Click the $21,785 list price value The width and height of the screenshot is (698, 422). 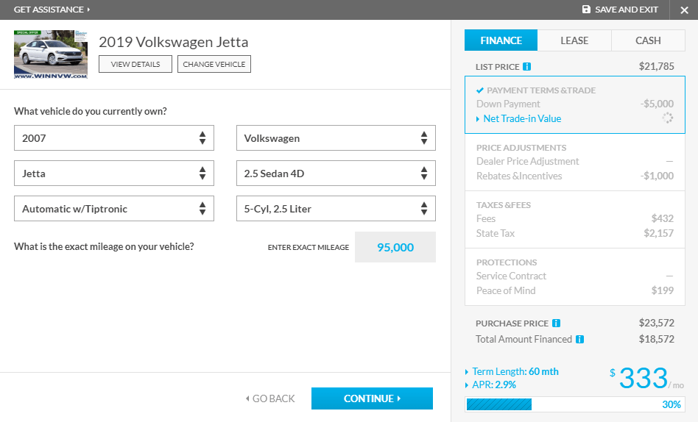click(x=656, y=66)
